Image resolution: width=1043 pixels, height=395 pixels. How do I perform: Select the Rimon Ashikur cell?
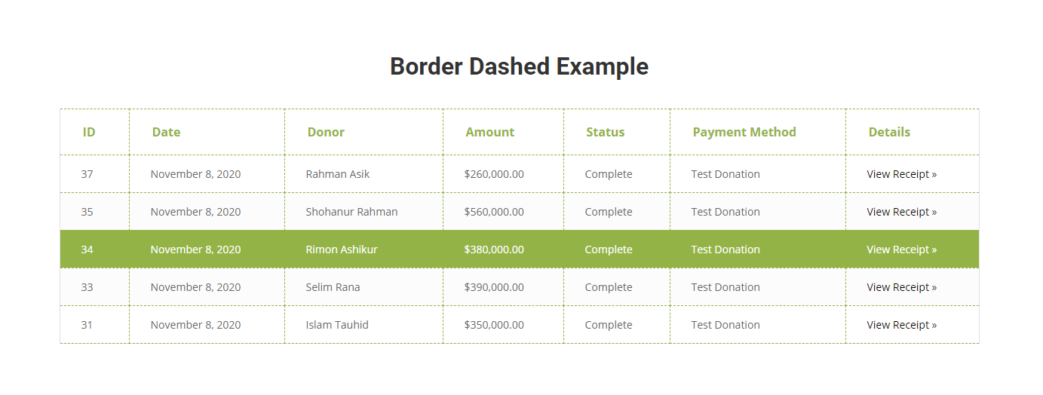pos(342,250)
